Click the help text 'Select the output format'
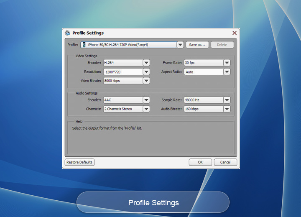301x217 pixels. tap(107, 128)
